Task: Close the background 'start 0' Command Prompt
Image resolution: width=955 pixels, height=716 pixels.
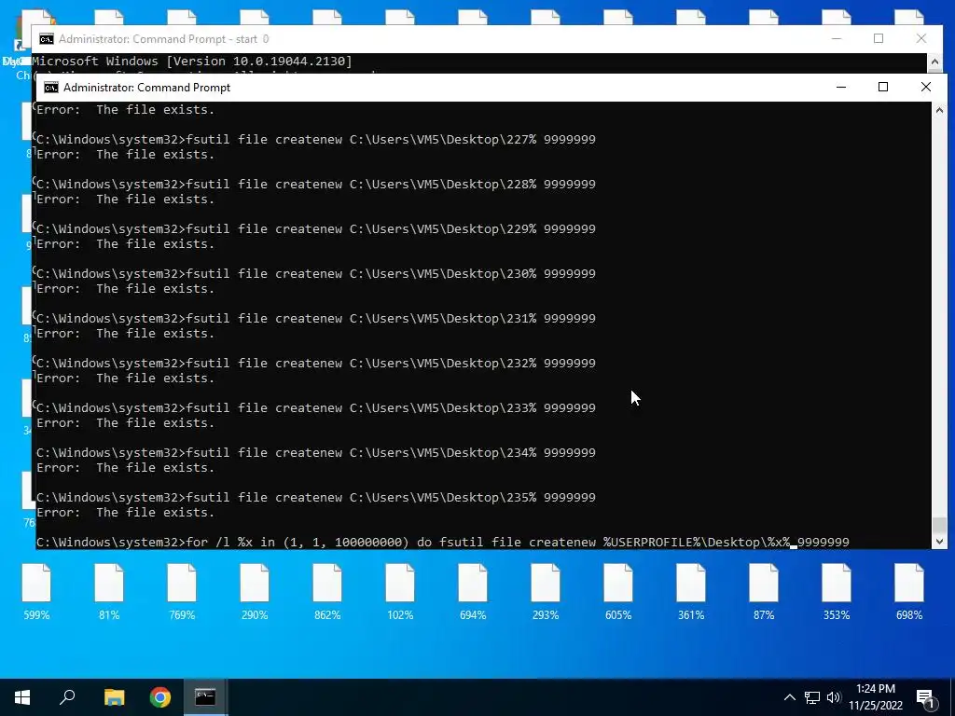Action: click(920, 38)
